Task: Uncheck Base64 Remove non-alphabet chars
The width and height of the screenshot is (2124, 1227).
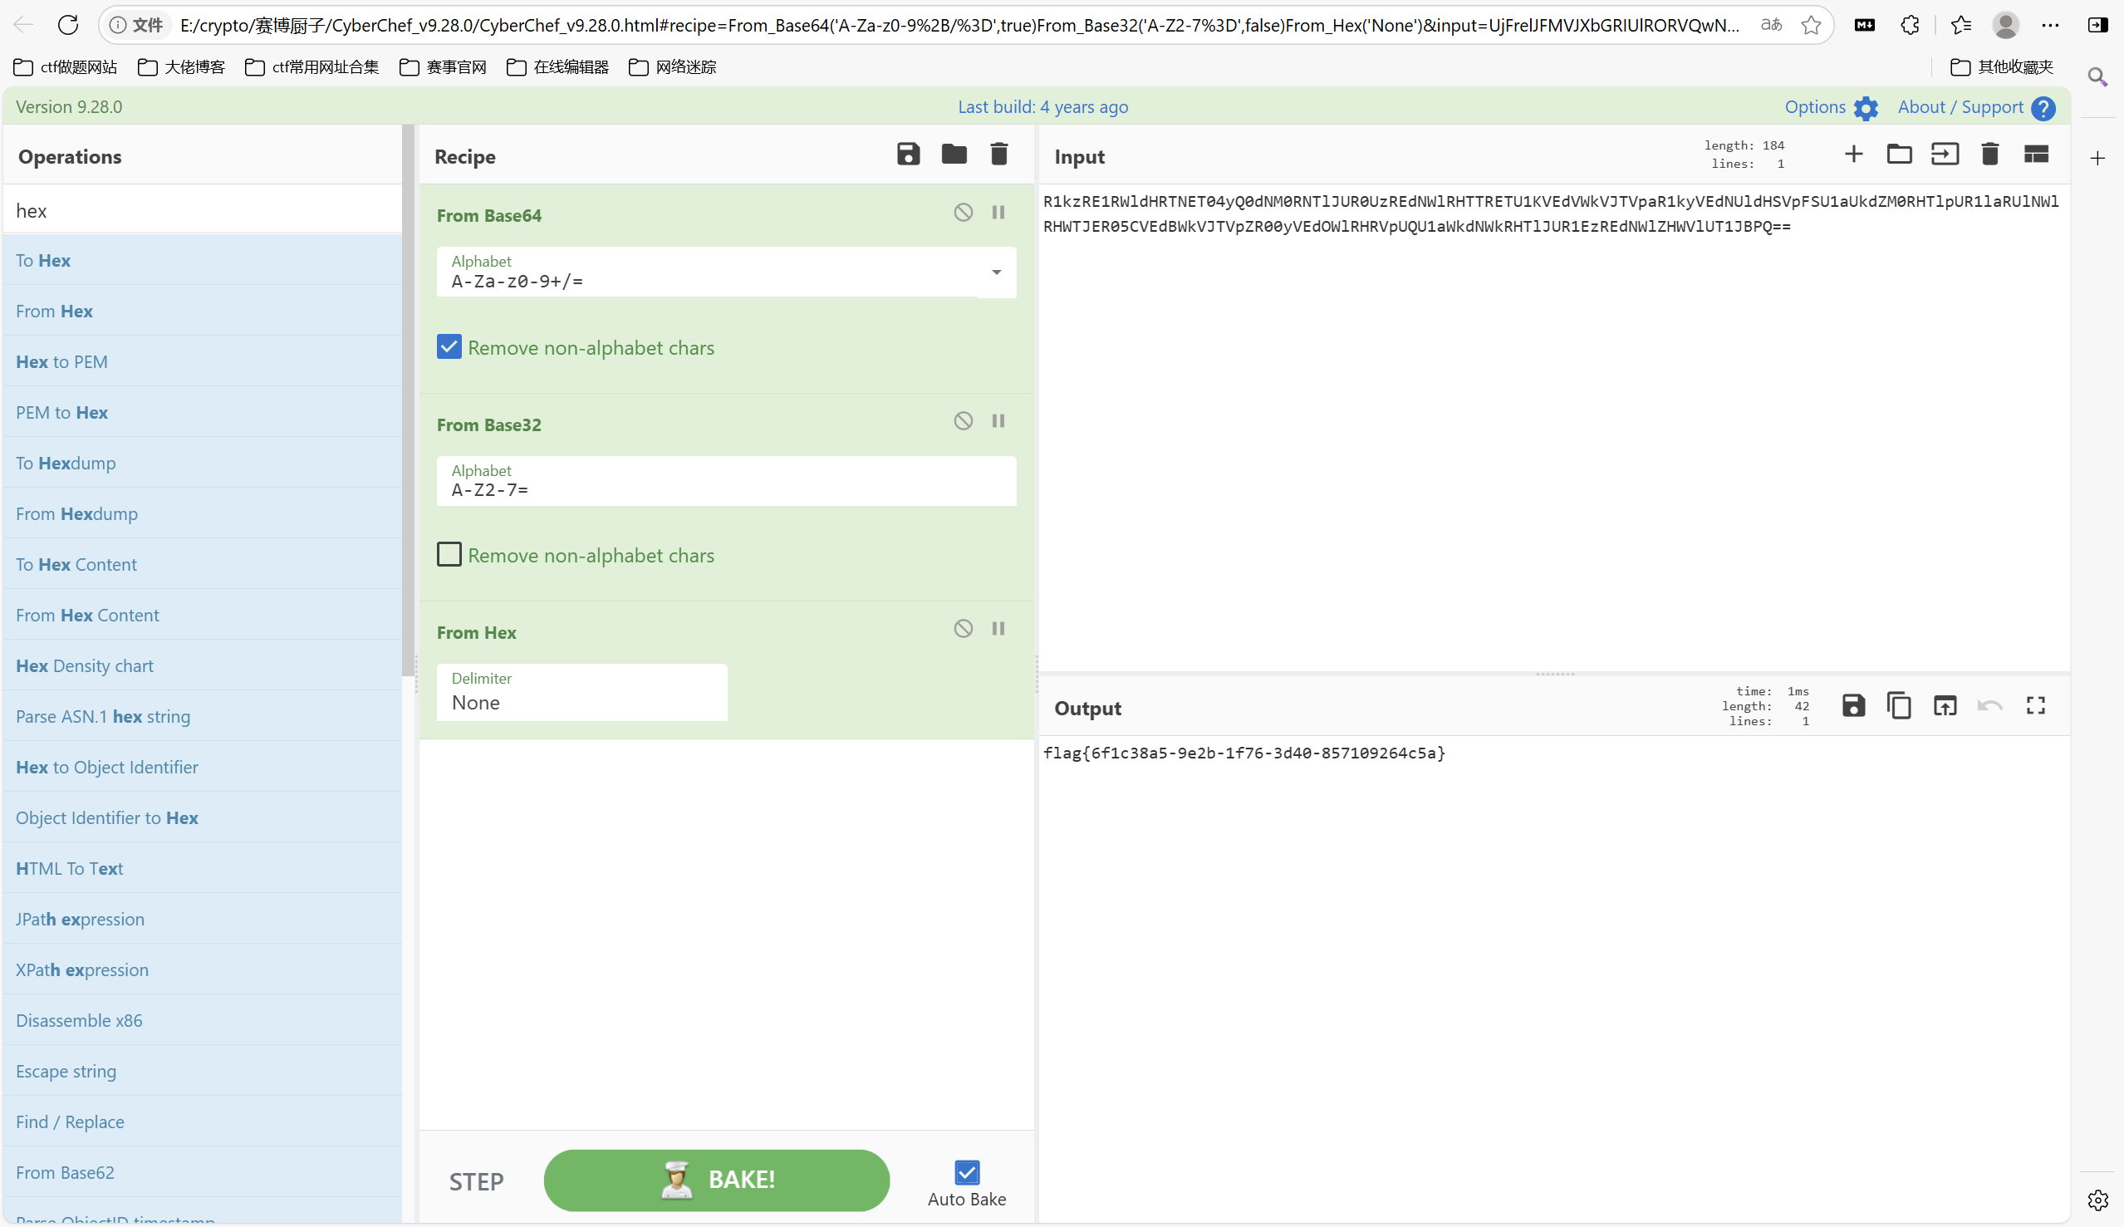Action: point(449,347)
